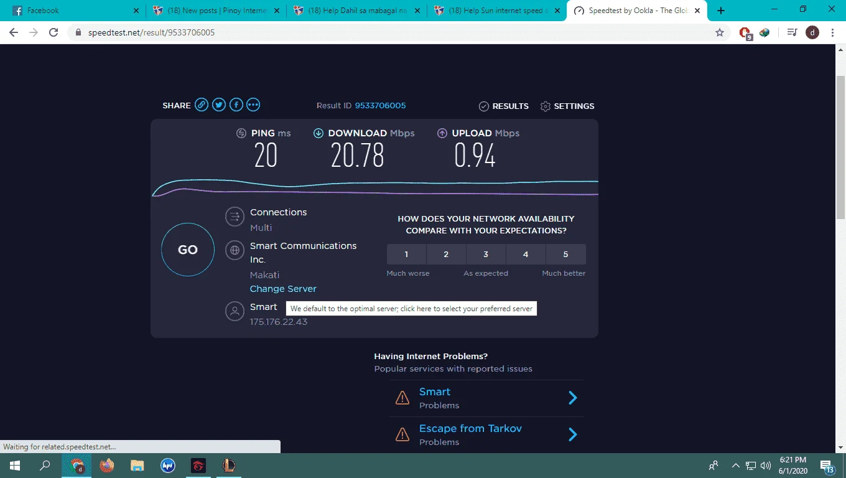Open the red ad blocker extension
Image resolution: width=846 pixels, height=478 pixels.
point(745,33)
